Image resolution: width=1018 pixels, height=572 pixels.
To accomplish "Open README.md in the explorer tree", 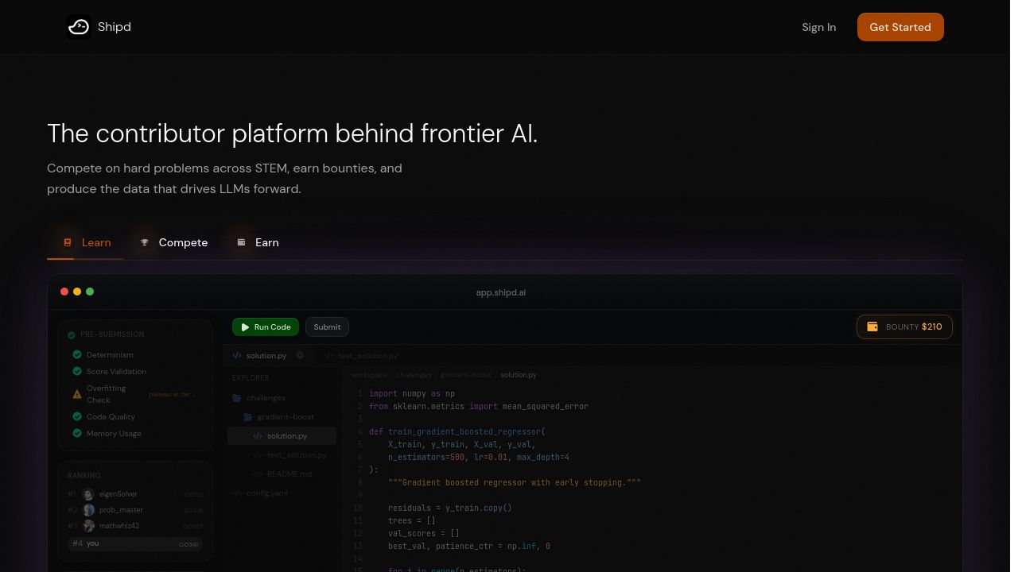I will tap(282, 474).
